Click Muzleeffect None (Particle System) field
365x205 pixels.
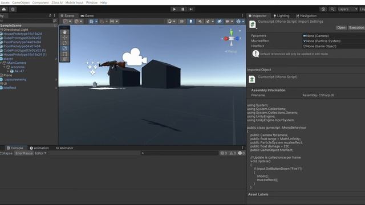tap(333, 41)
